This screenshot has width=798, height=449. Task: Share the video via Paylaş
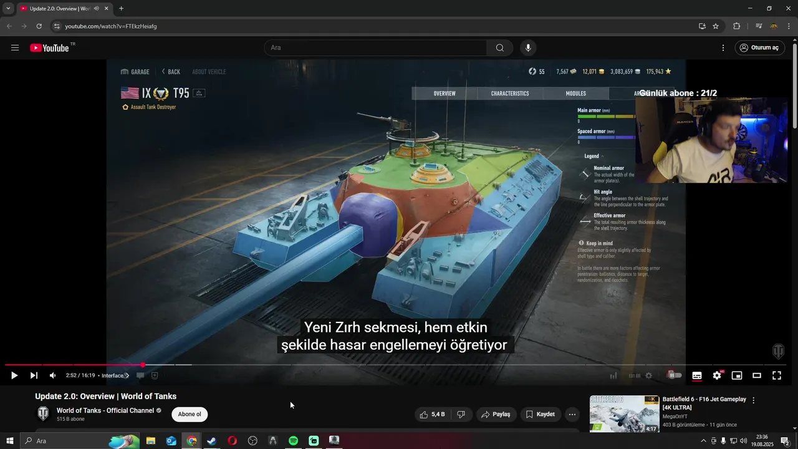click(496, 414)
